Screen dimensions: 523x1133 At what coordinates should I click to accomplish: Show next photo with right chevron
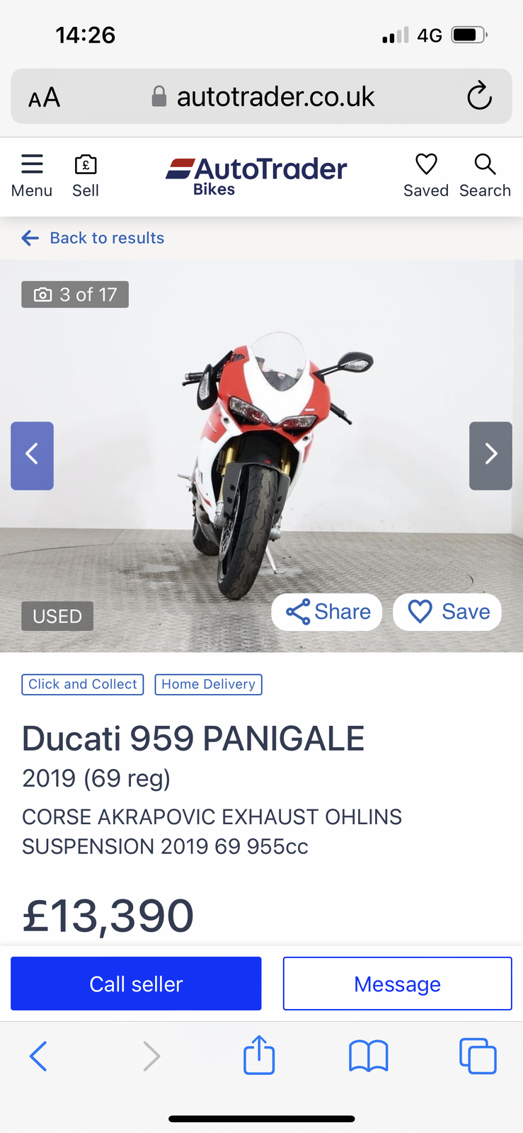point(490,455)
